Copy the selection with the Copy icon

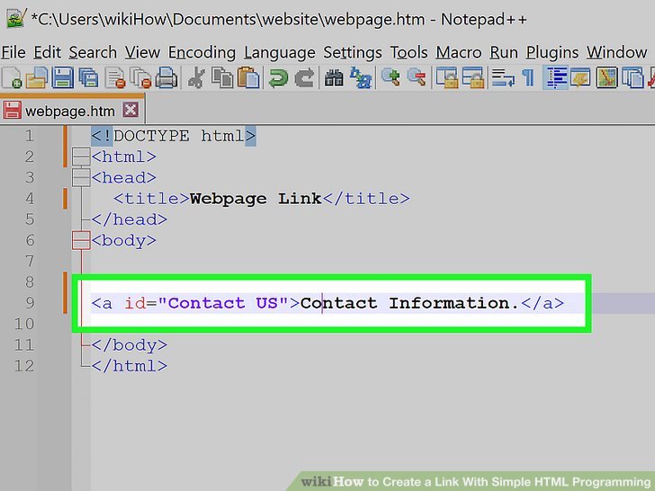coord(222,78)
